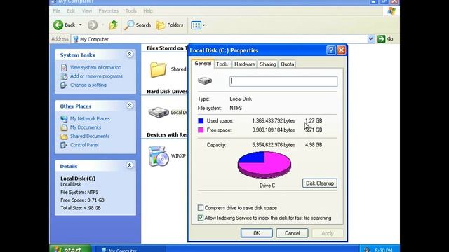Click the volume label text field
The height and width of the screenshot is (252, 449).
point(283,81)
